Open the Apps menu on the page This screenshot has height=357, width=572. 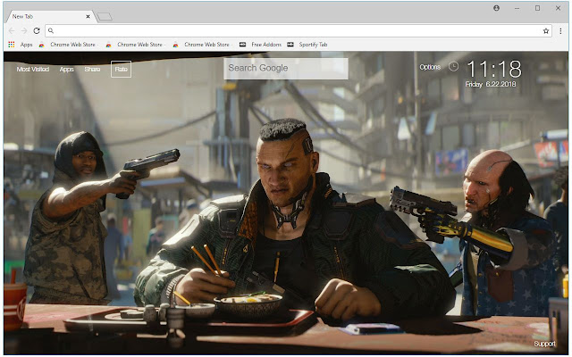[67, 70]
